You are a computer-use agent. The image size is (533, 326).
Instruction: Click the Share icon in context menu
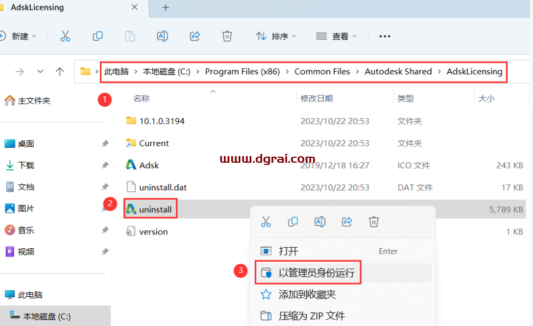point(347,222)
